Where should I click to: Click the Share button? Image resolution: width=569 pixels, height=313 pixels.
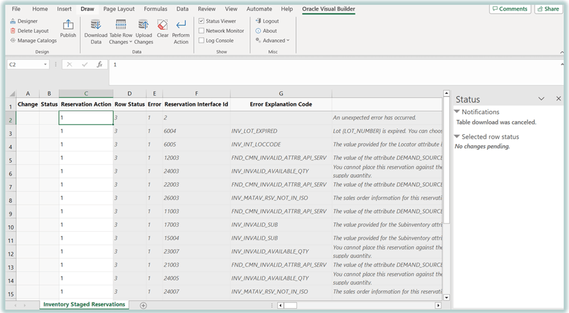click(549, 8)
